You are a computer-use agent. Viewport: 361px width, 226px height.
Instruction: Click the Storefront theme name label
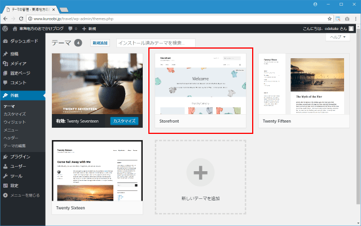(169, 121)
